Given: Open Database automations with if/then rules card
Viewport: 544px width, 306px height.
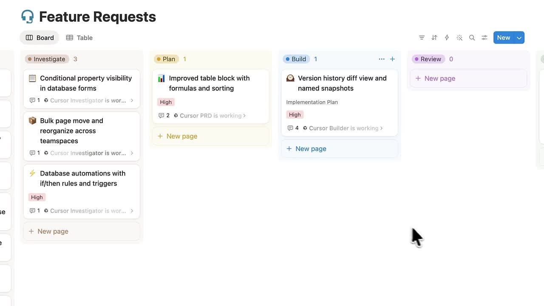Looking at the screenshot, I should point(82,191).
